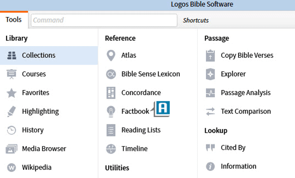The width and height of the screenshot is (295, 178).
Task: Launch Passage Analysis from its label
Action: point(246,93)
